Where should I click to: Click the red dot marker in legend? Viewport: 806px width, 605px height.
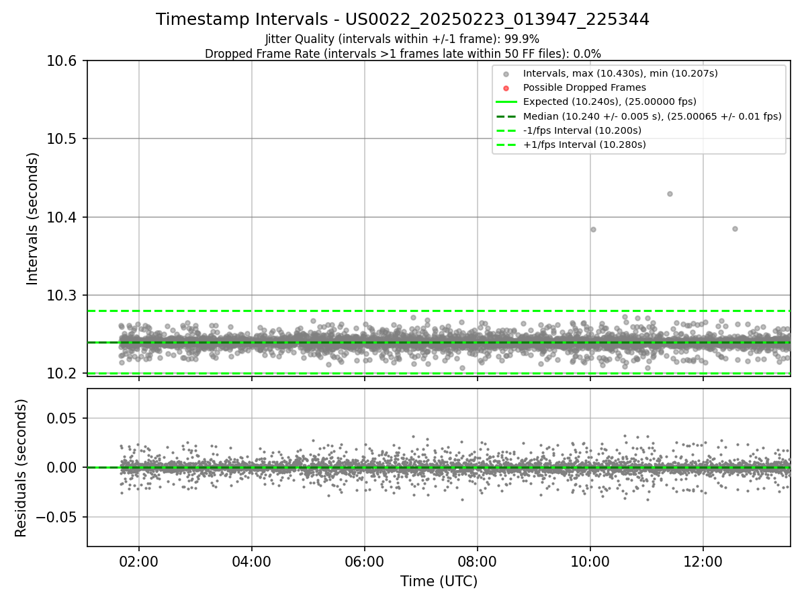coord(506,88)
